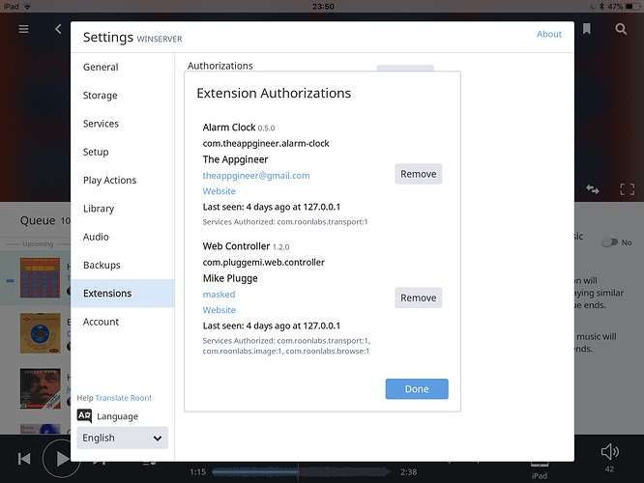
Task: Select the first queue album thumbnail
Action: click(41, 278)
